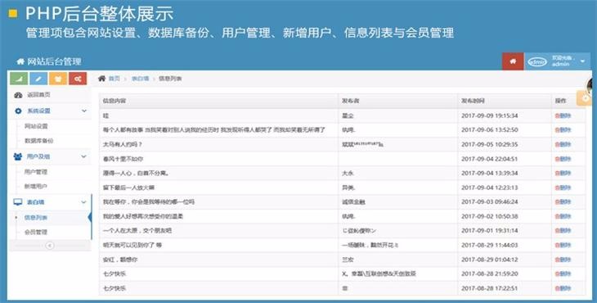597x303 pixels.
Task: Delete the row dated 2017-09-05 10:29:35
Action: click(563, 144)
